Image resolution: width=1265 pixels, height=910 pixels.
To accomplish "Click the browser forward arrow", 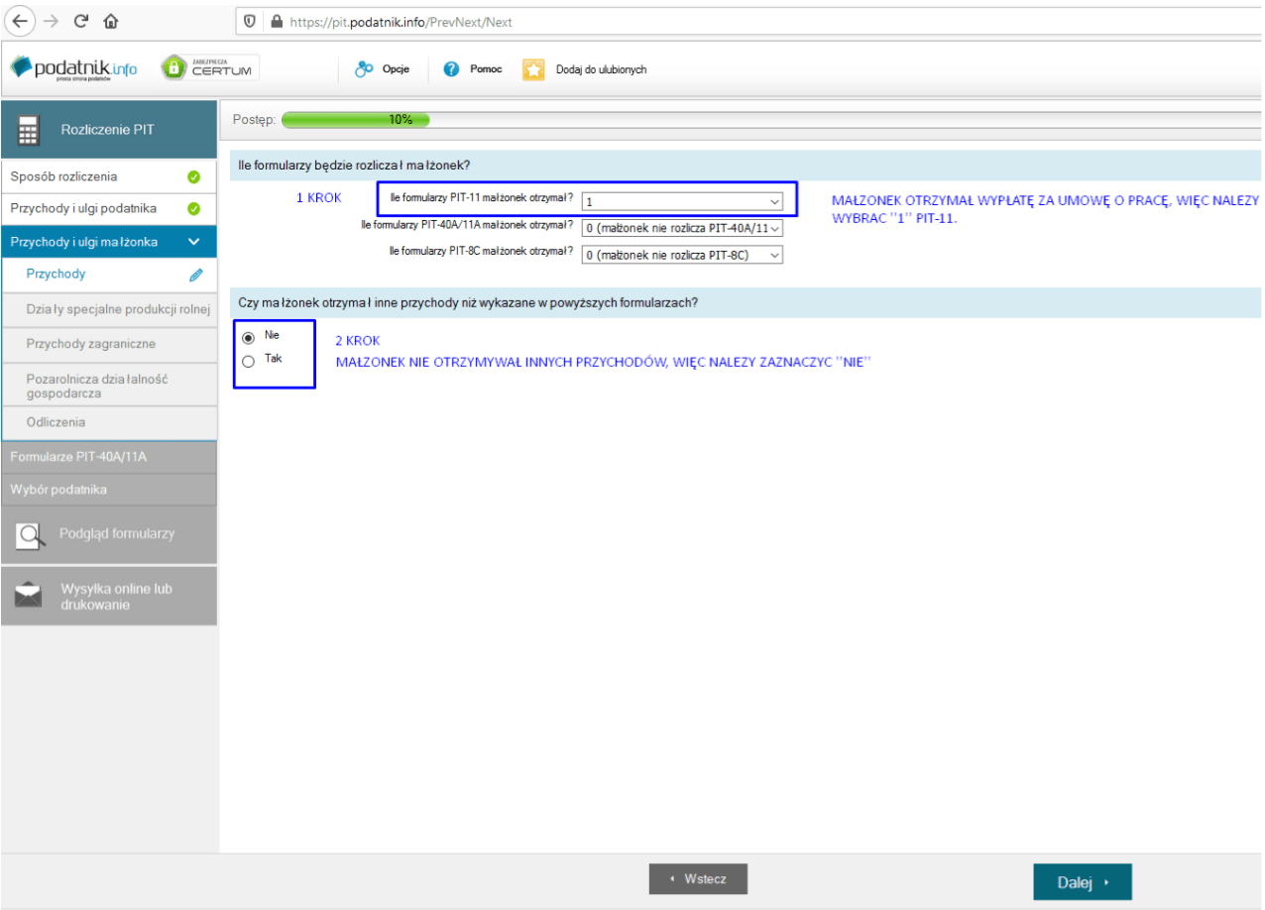I will pyautogui.click(x=53, y=21).
